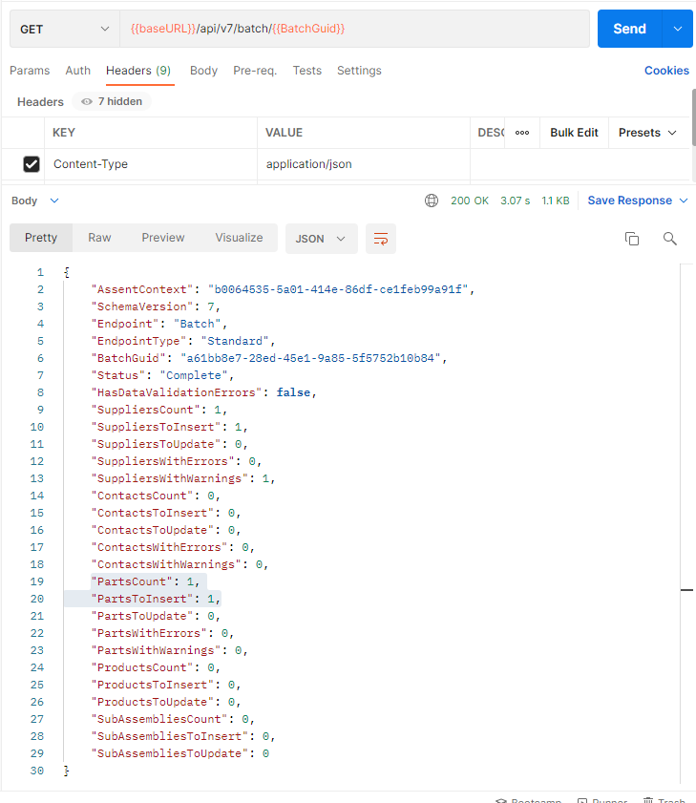Viewport: 696px width, 803px height.
Task: Open the three-dots column options
Action: [x=522, y=133]
